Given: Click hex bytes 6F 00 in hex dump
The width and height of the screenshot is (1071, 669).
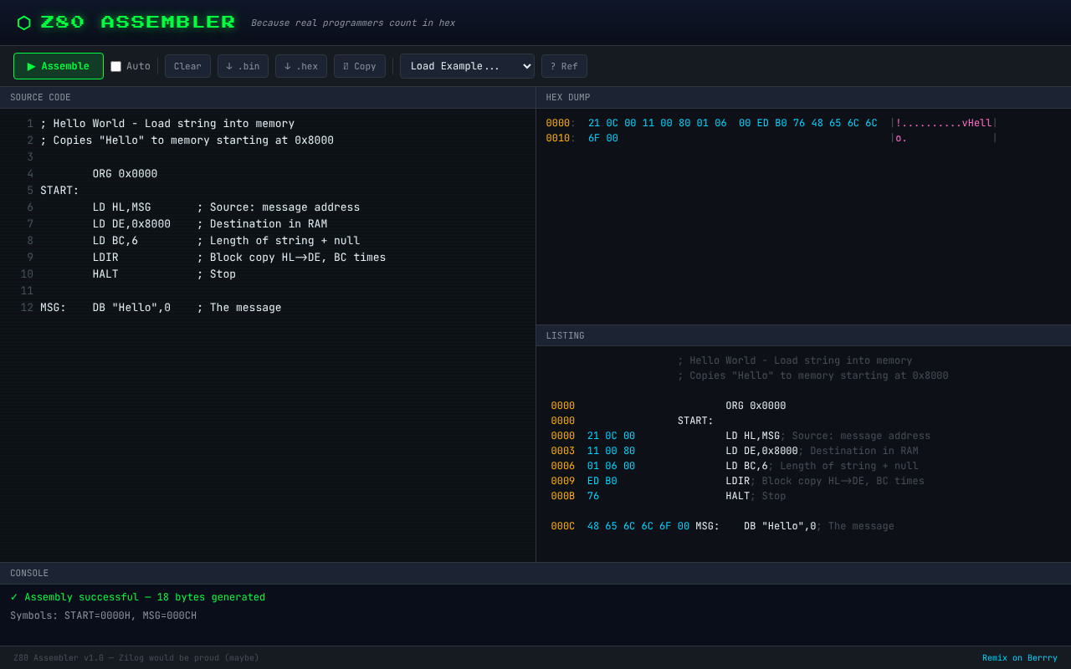Looking at the screenshot, I should pos(603,139).
